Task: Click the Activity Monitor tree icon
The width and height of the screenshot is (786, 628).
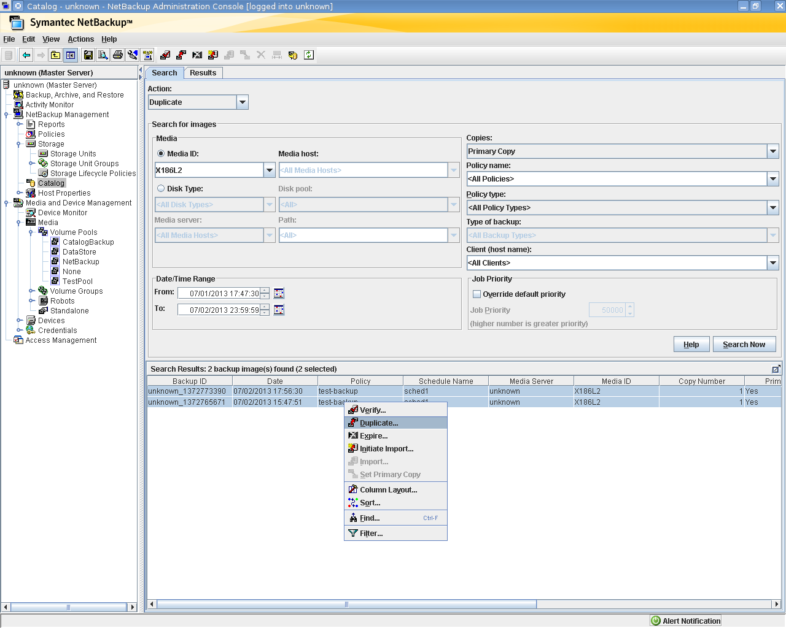Action: point(18,105)
